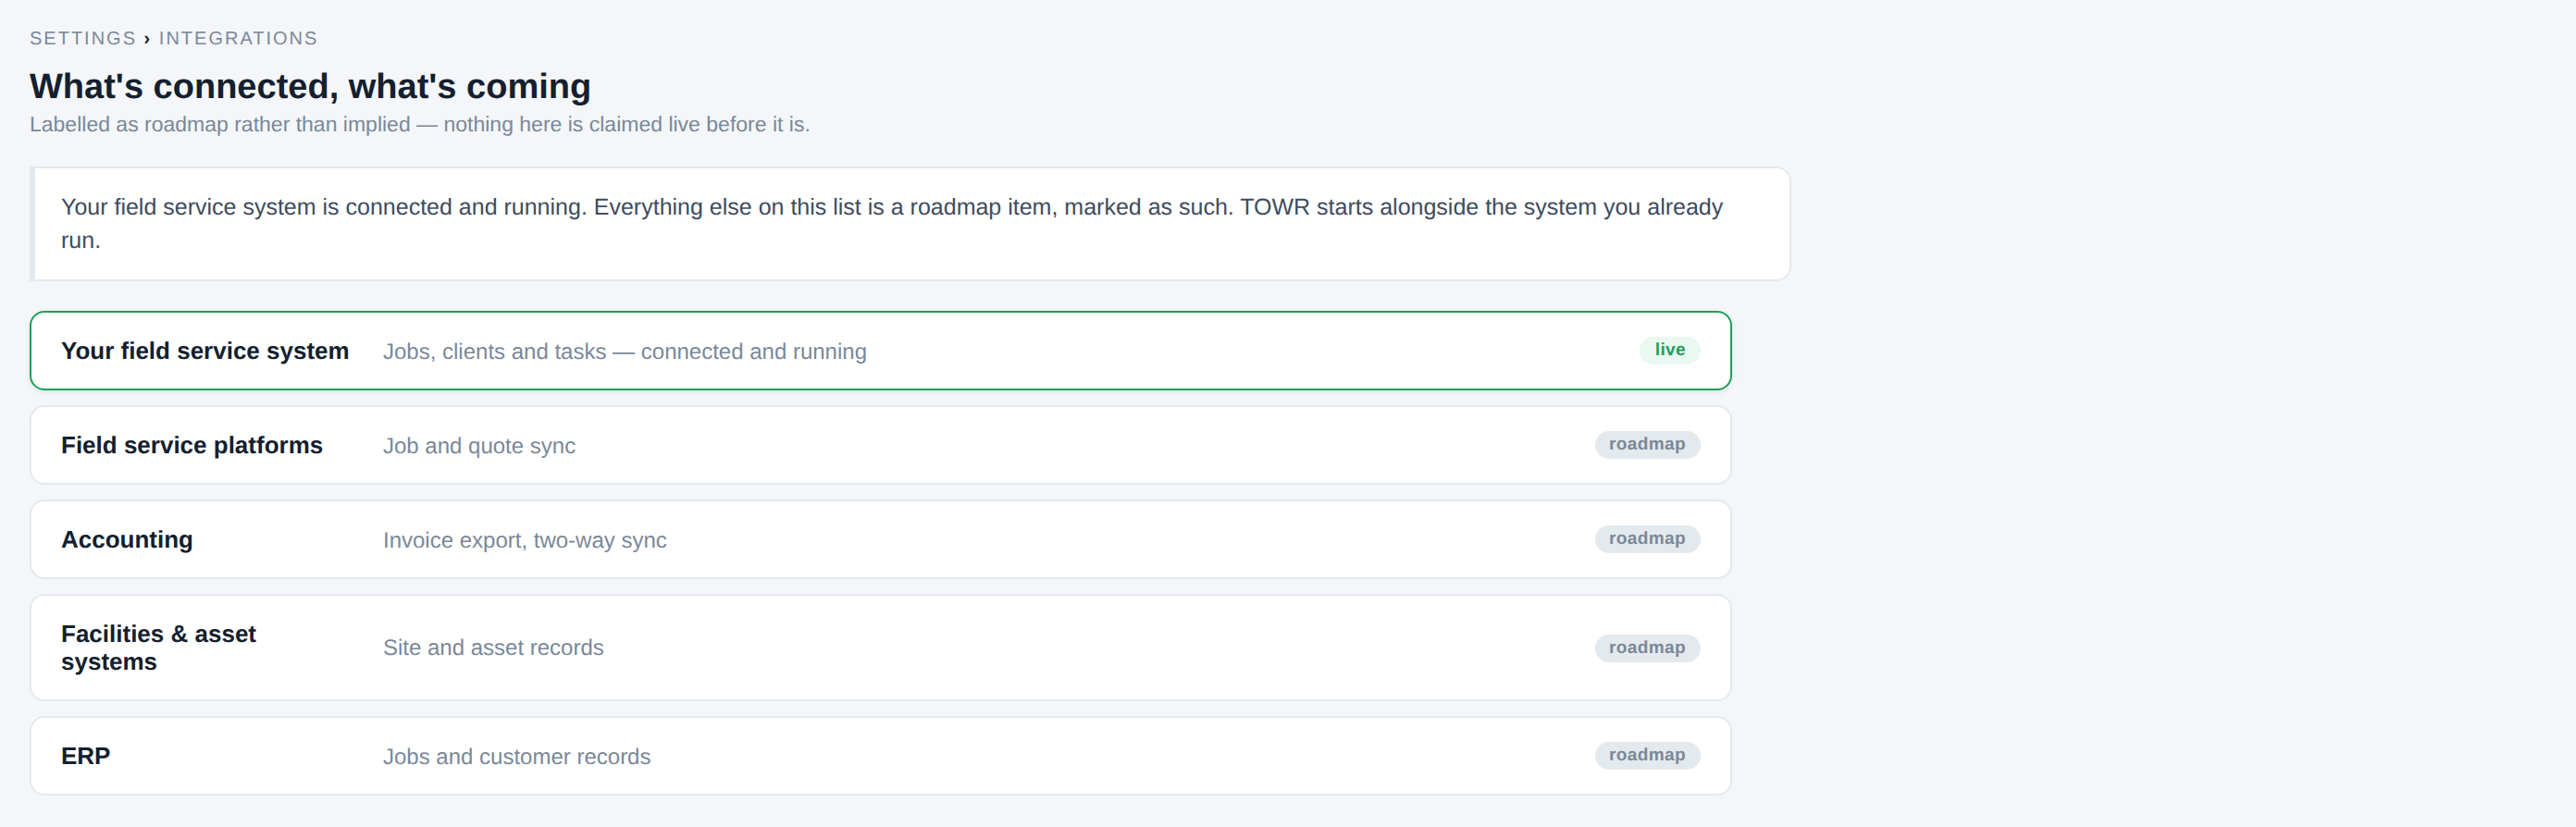The width and height of the screenshot is (2576, 827).
Task: Open the "Your field service system" card title
Action: pyautogui.click(x=205, y=351)
